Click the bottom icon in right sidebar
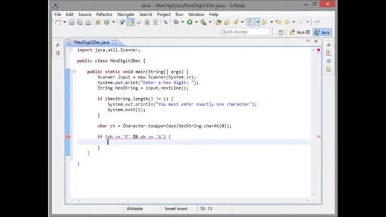386x217 pixels. point(328,69)
